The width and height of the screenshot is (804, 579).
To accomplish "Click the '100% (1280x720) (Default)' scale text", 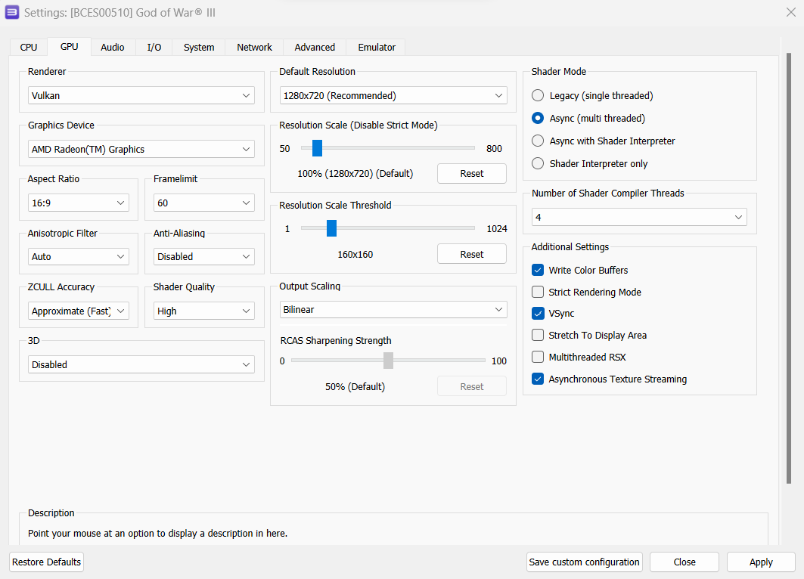I will [x=355, y=174].
